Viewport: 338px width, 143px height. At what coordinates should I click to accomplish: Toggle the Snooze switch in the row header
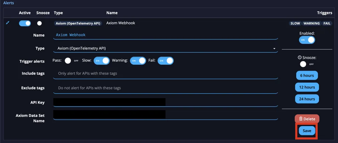(x=39, y=23)
